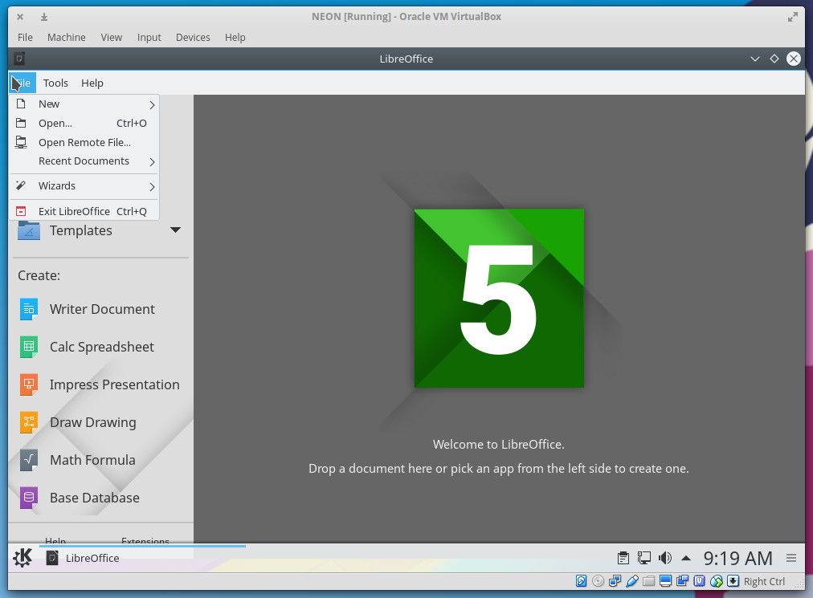The image size is (813, 598).
Task: Open the network connection tray icon
Action: coord(644,558)
